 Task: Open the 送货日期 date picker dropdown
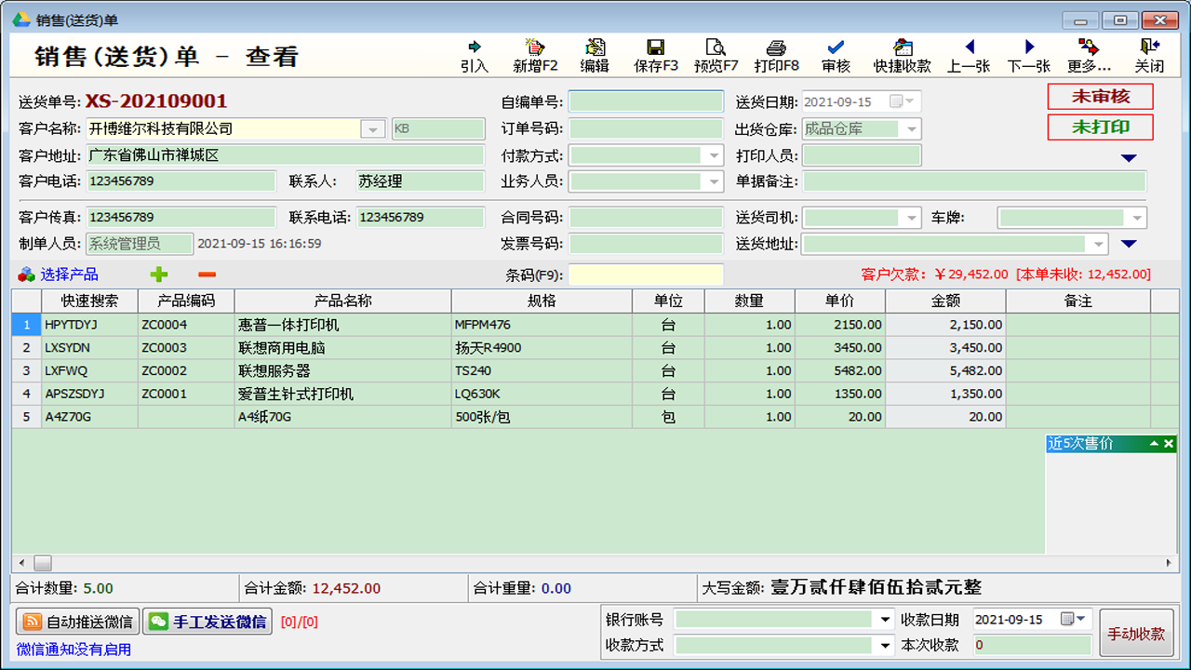pos(910,101)
